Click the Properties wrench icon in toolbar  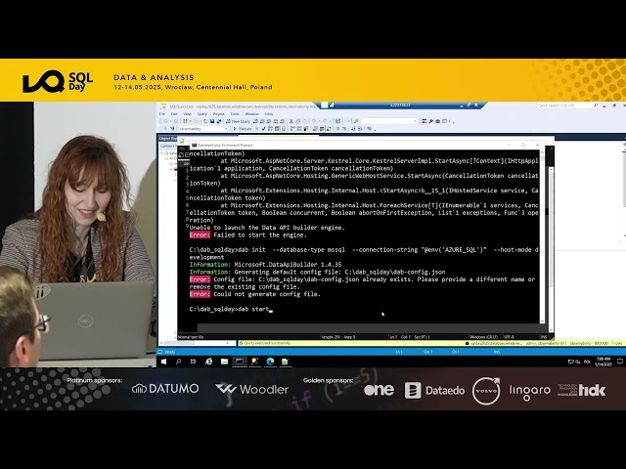430,121
